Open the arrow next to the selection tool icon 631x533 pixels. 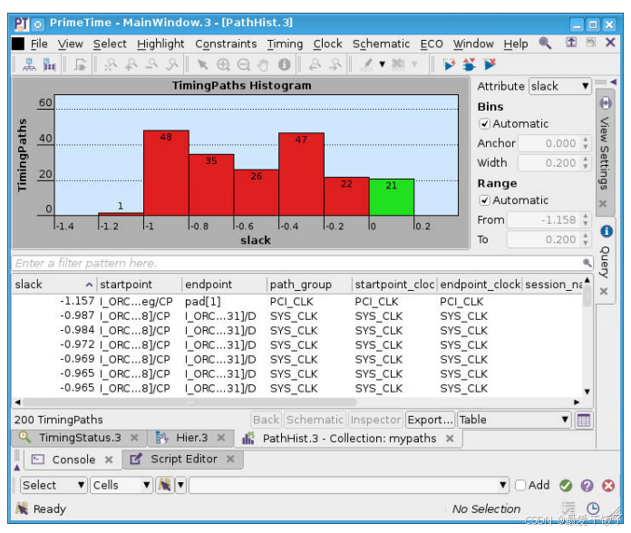pos(180,485)
